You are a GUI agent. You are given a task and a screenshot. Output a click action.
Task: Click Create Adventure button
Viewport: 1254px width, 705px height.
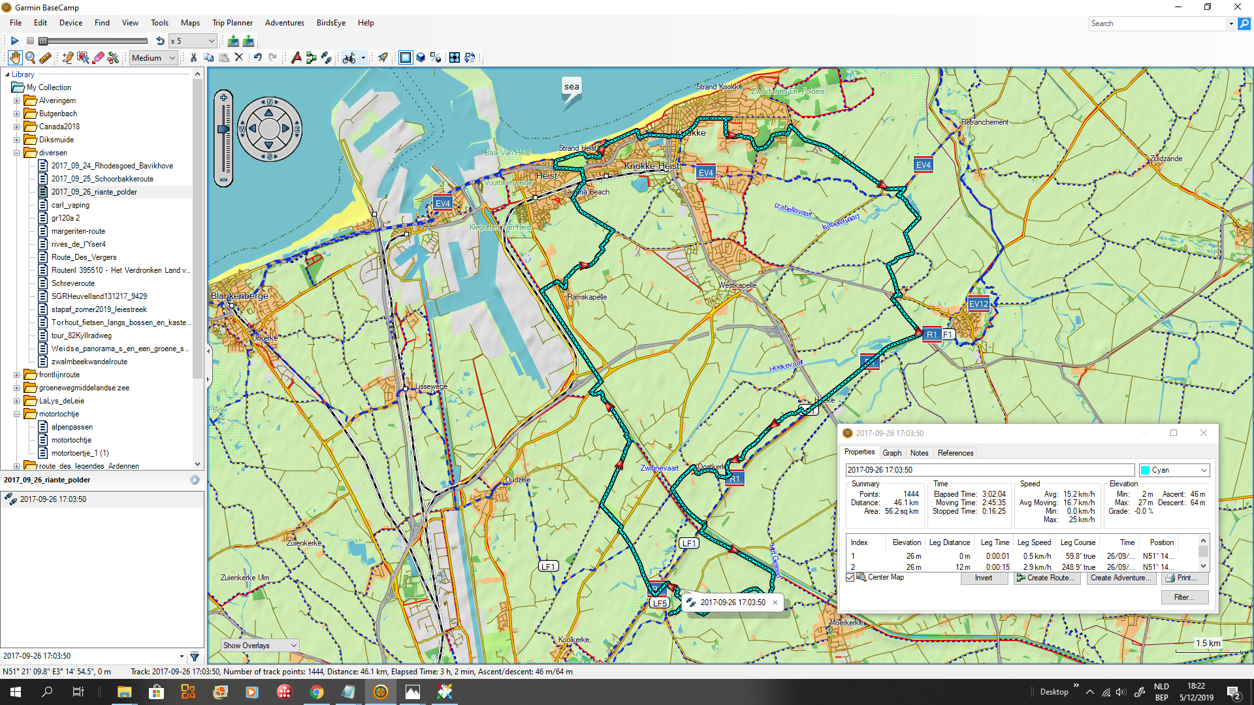[1121, 578]
